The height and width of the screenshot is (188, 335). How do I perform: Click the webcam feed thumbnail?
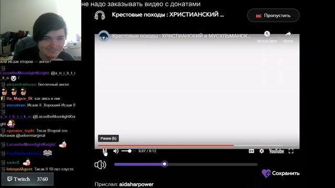click(41, 30)
